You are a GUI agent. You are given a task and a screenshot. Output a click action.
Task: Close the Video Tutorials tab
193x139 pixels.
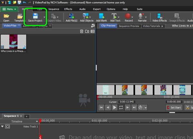click(162, 26)
